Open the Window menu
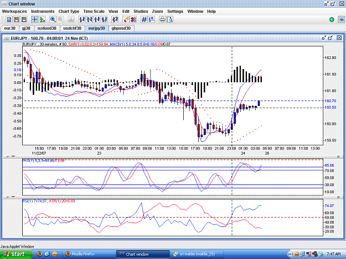Image resolution: width=346 pixels, height=259 pixels. 195,11
